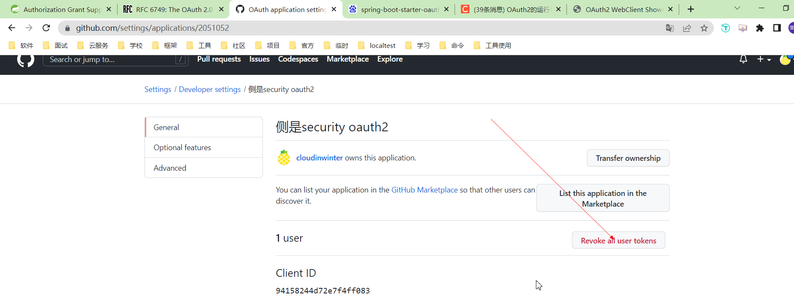Click the 1 user heading

289,238
